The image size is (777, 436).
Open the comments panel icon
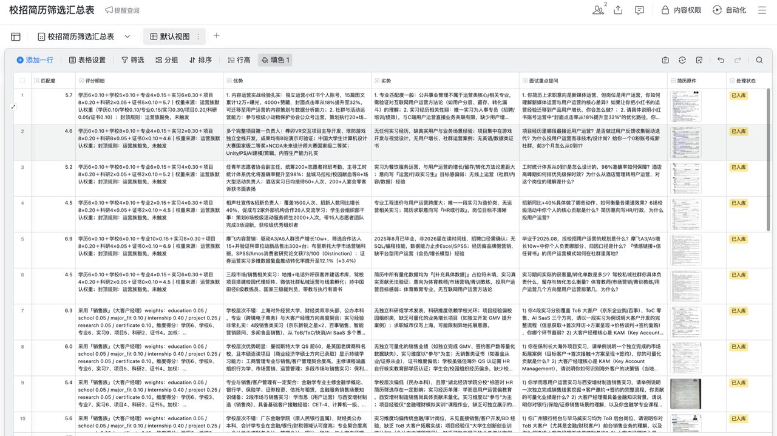(x=639, y=10)
